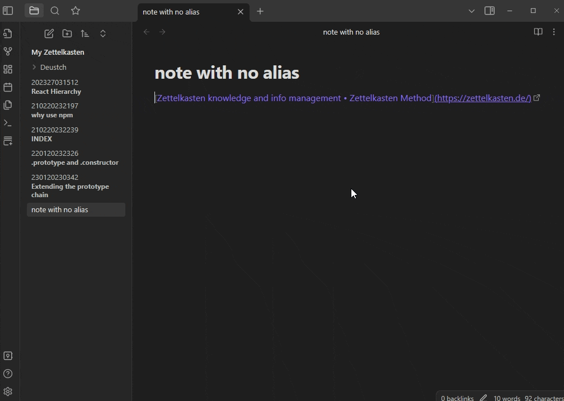Open the vault switcher icon

8,356
